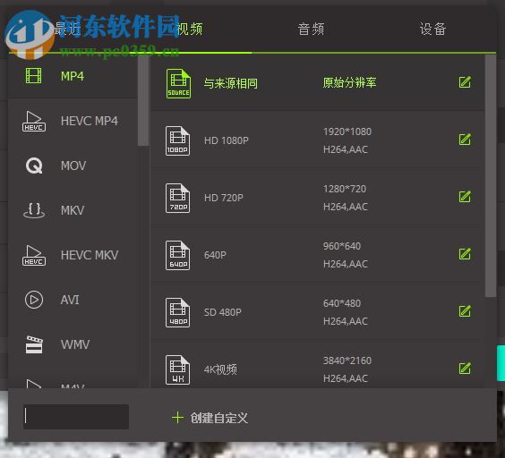505x458 pixels.
Task: Click the 1080P preset file icon
Action: click(177, 140)
